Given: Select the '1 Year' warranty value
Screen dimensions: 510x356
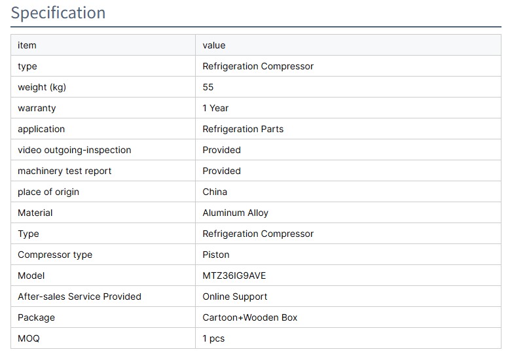Looking at the screenshot, I should point(215,108).
